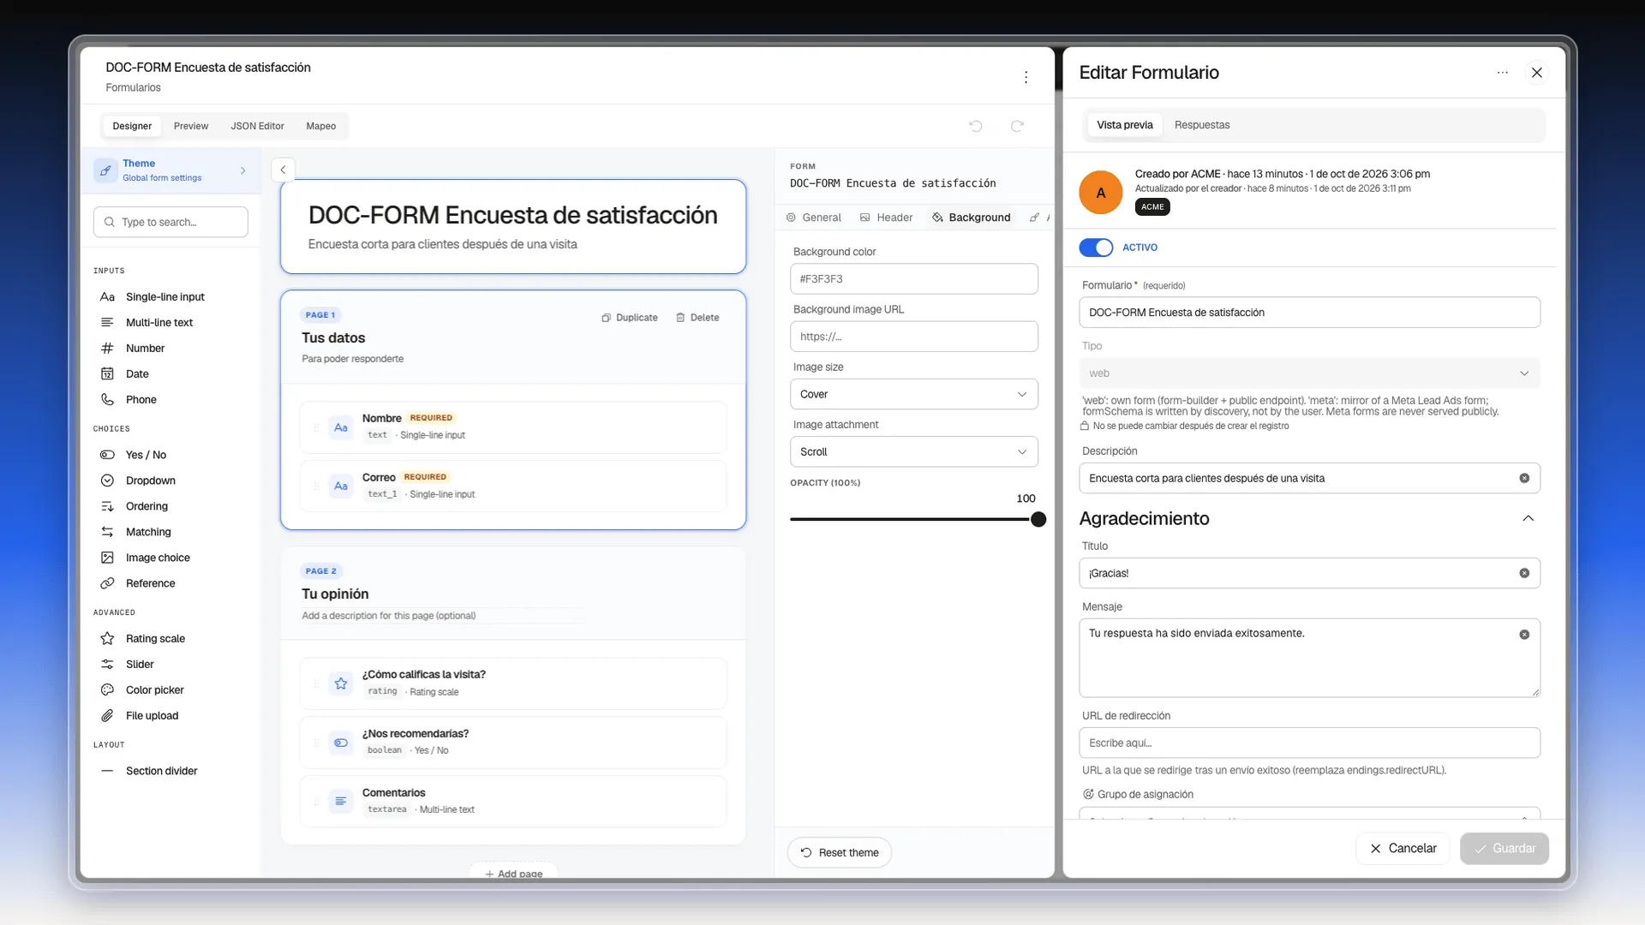This screenshot has height=925, width=1645.
Task: Add a Number hash element
Action: click(145, 348)
